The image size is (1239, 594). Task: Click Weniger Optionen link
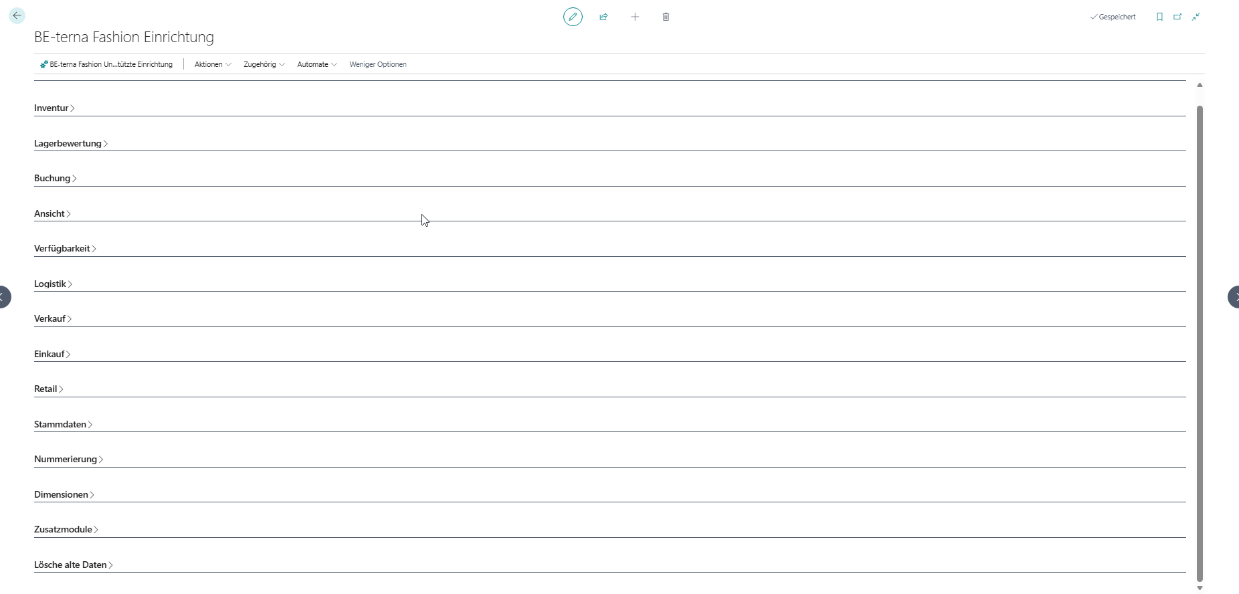(377, 64)
